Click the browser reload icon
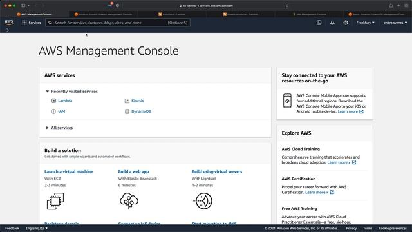 [286, 6]
